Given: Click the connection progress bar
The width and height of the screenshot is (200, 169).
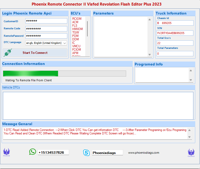Looking at the screenshot, I should coord(65,73).
